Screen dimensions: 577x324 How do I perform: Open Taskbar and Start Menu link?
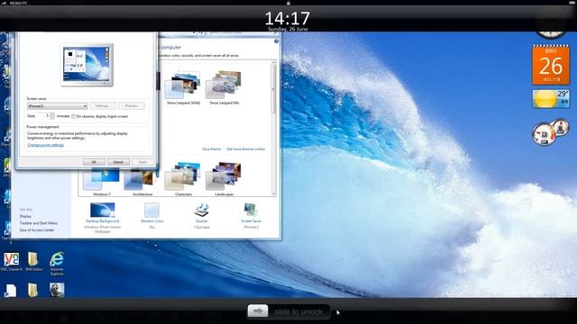point(39,223)
